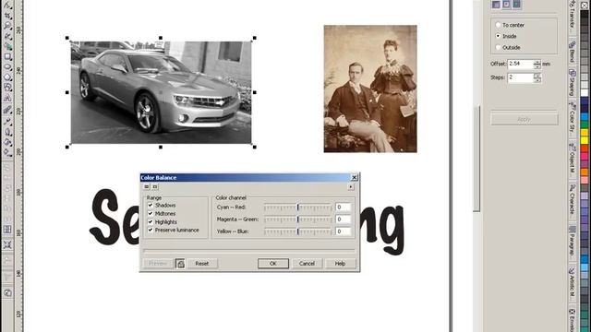
Task: Open the Blend docker tab
Action: [x=573, y=52]
